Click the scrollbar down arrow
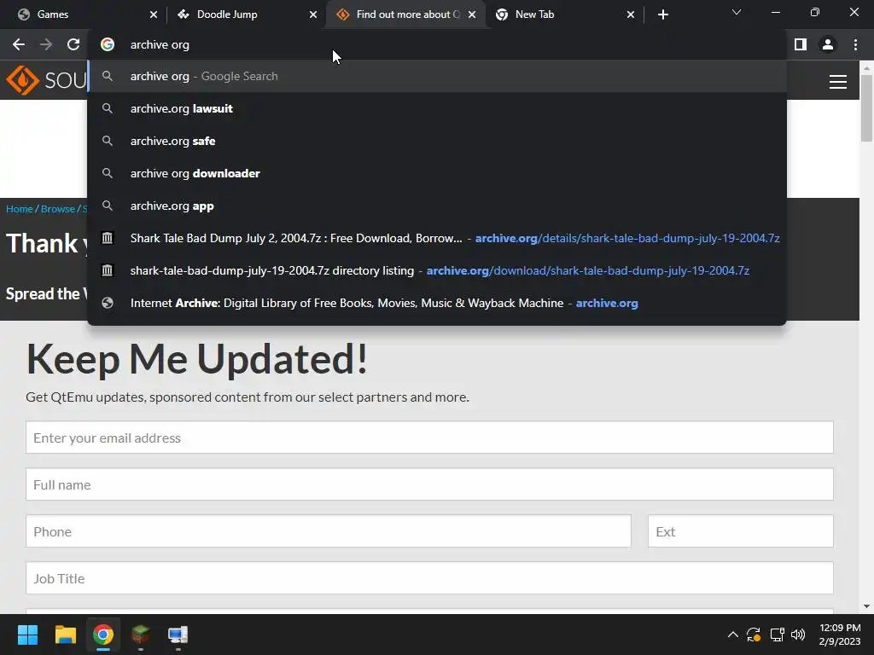The image size is (874, 655). coord(866,606)
